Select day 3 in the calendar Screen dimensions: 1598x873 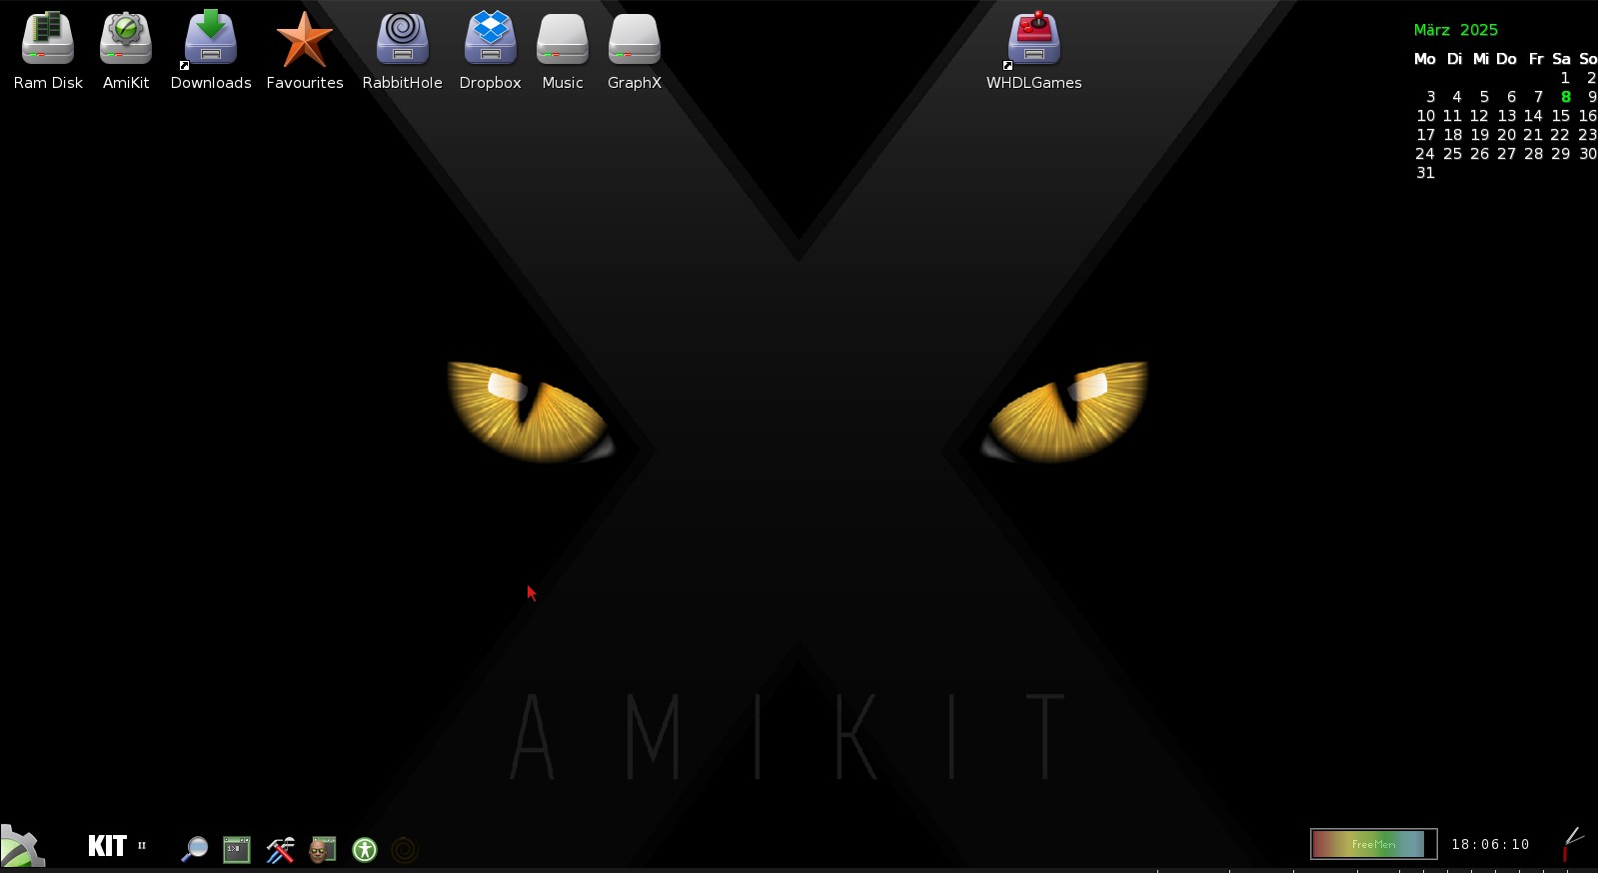coord(1431,97)
